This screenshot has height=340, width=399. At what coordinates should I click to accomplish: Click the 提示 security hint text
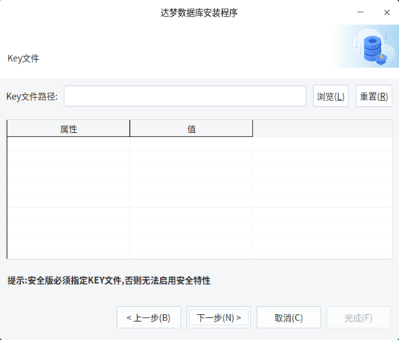[109, 280]
